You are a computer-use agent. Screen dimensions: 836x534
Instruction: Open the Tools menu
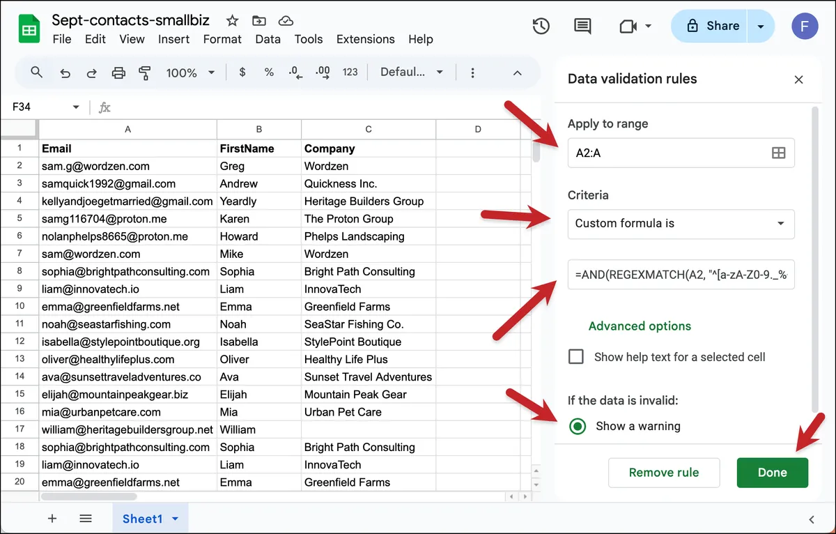[309, 39]
